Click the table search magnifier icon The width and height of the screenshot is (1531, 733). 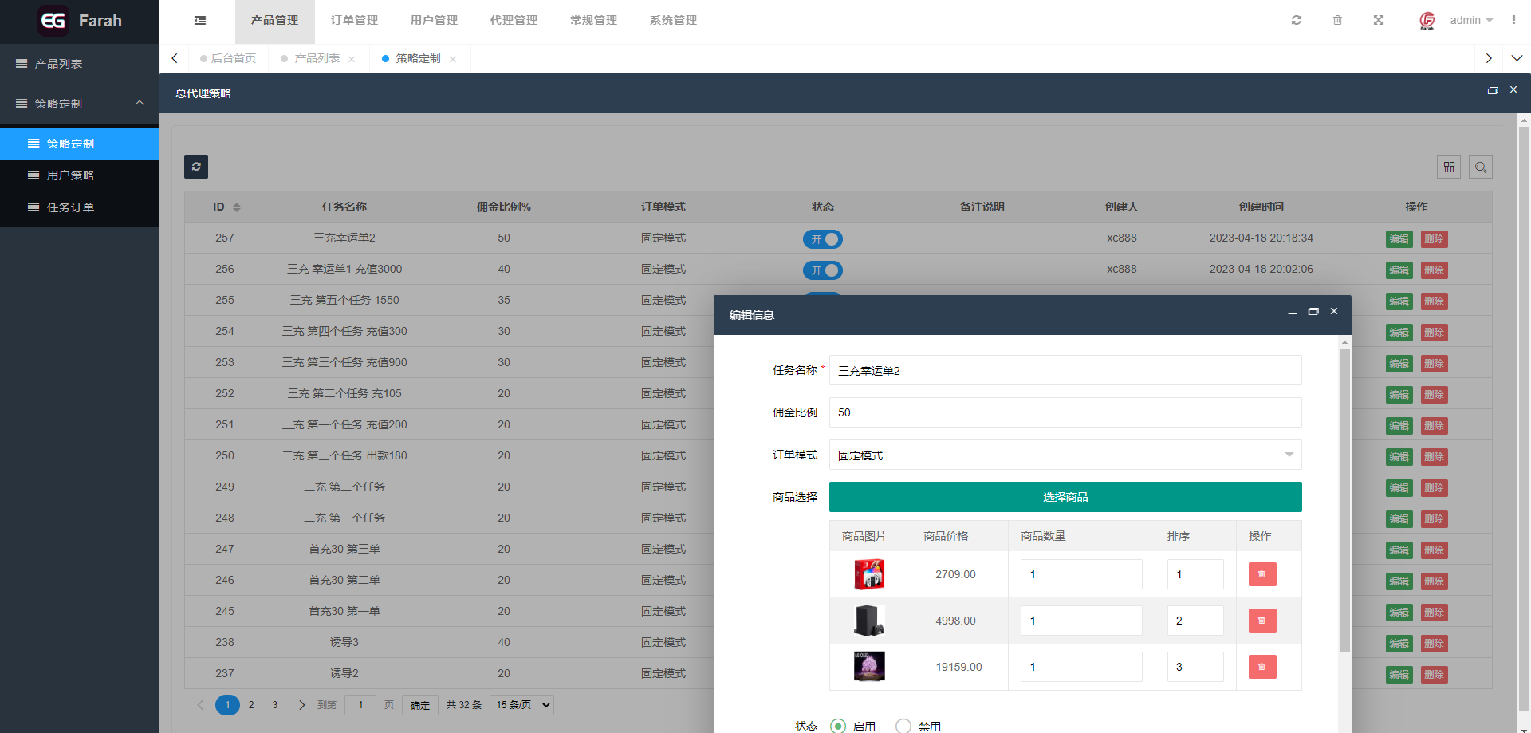[1481, 167]
